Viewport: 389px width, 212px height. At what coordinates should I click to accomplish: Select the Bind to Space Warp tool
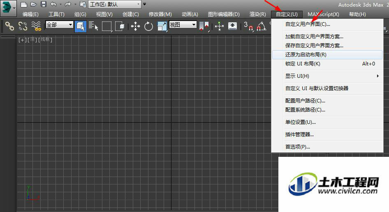(x=36, y=26)
